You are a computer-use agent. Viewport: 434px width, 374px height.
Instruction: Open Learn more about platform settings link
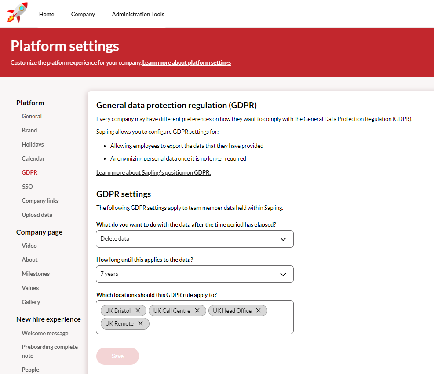(x=186, y=62)
